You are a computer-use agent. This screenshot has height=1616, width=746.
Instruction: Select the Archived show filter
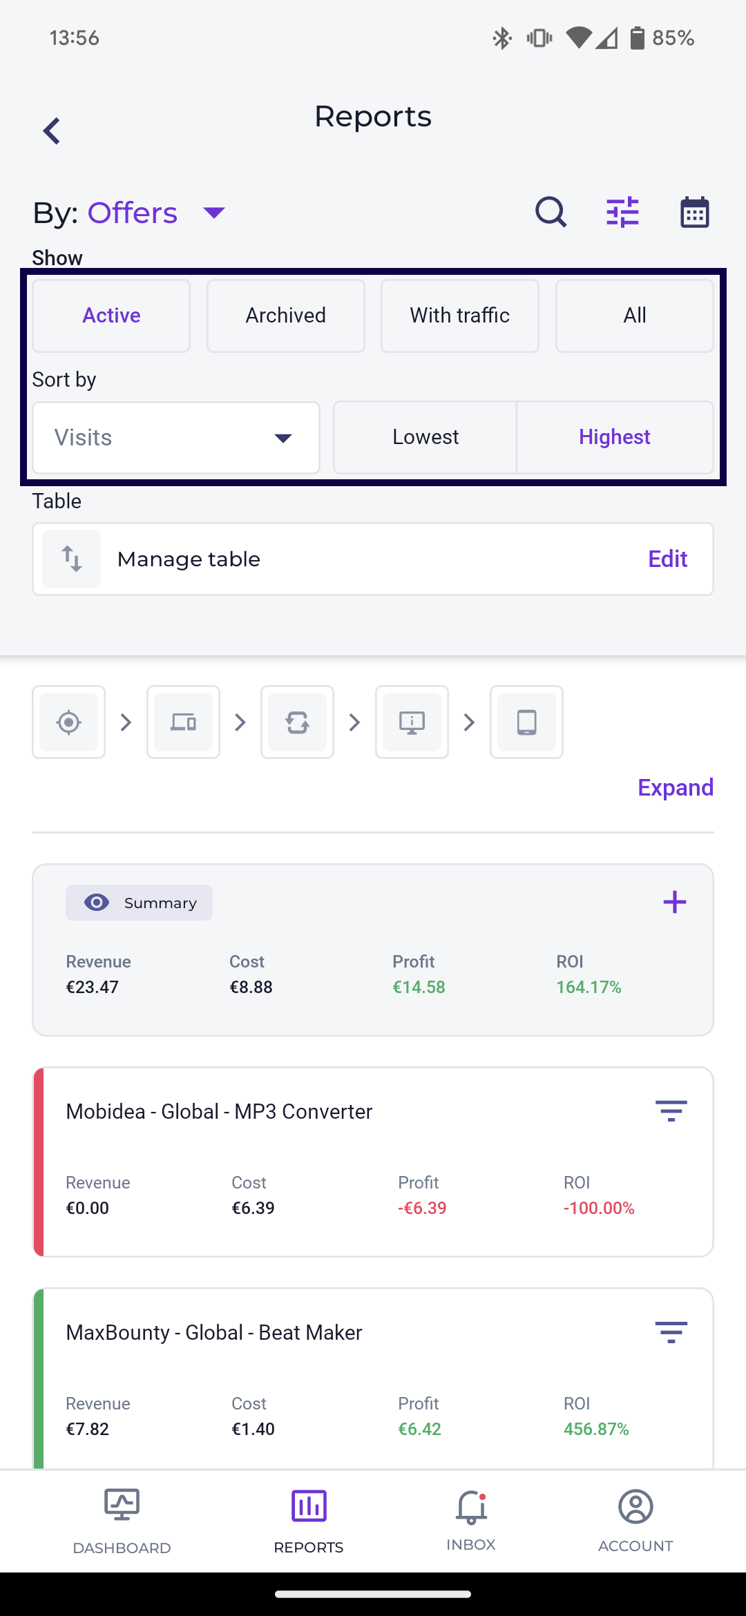coord(285,316)
